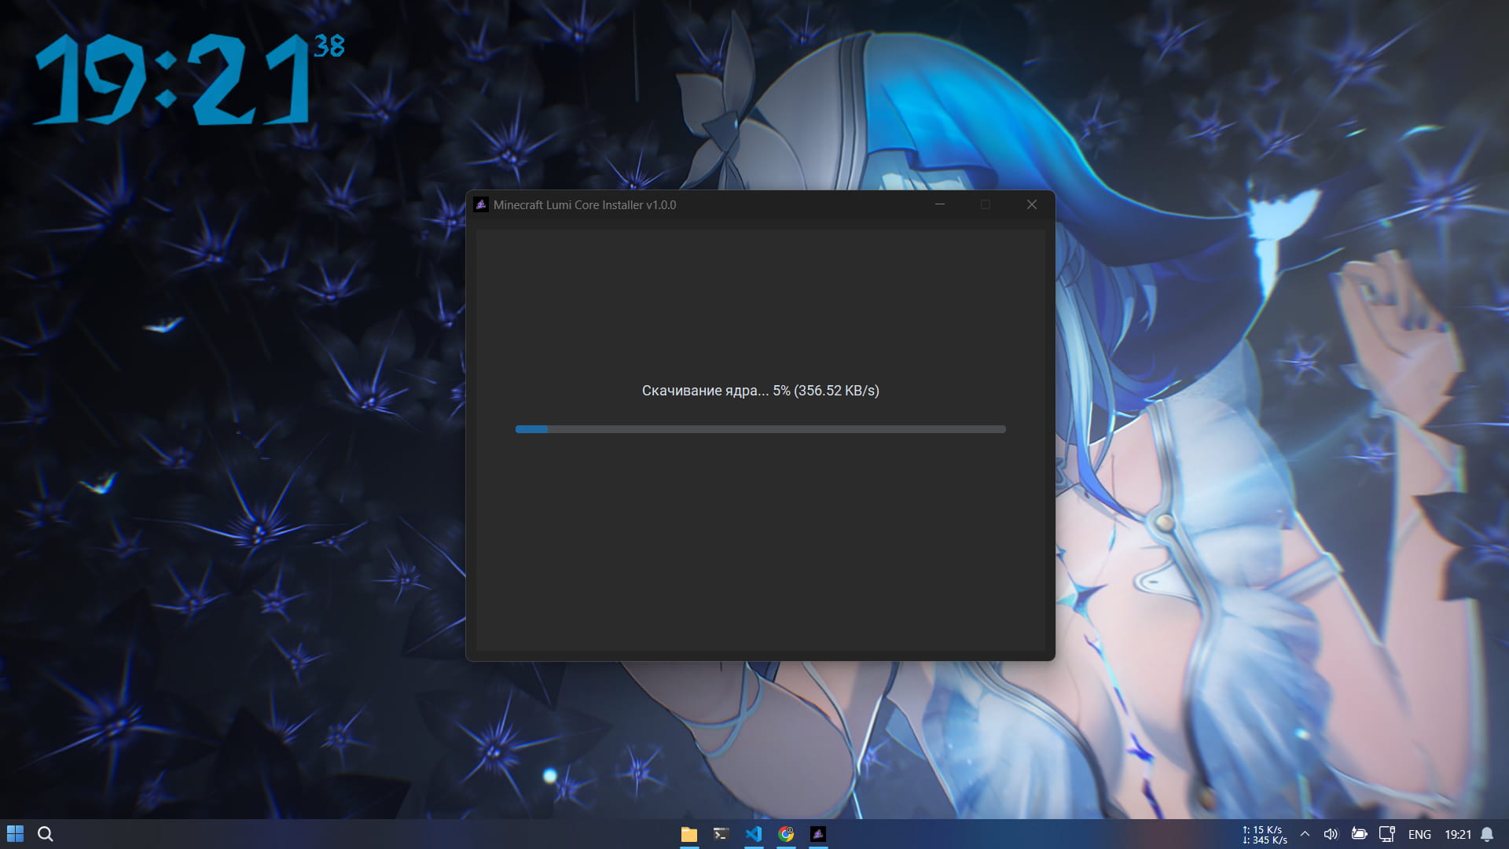Open the volume control in the system tray
This screenshot has height=849, width=1509.
1331,834
